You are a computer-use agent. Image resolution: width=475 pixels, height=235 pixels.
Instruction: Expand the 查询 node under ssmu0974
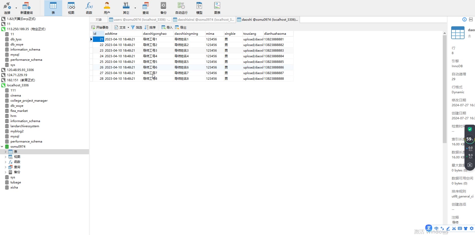point(6,167)
